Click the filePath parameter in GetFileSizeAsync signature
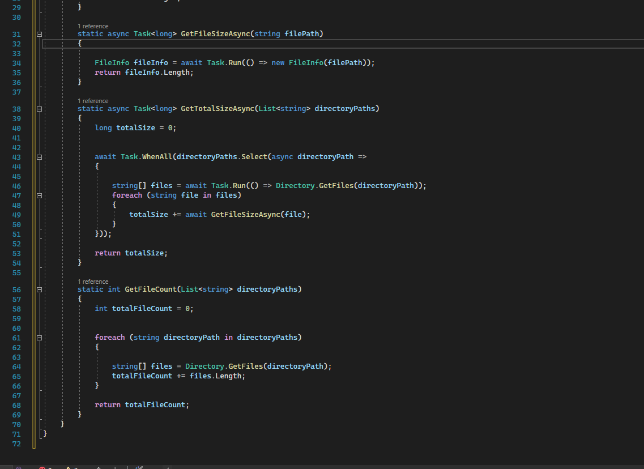Screen dimensions: 644x469 coord(302,33)
